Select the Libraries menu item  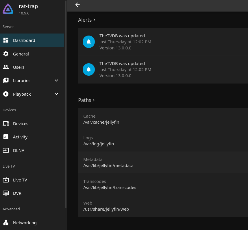[22, 80]
